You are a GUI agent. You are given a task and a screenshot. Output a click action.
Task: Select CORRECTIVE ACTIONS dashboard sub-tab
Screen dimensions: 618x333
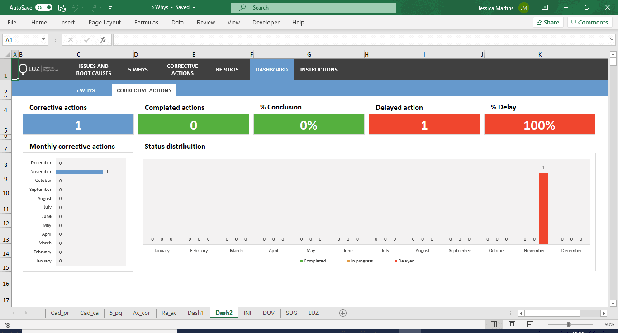pos(144,90)
